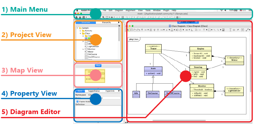This screenshot has height=128, width=254.
Task: Switch to the Hierarchy tab
Action: 106,22
